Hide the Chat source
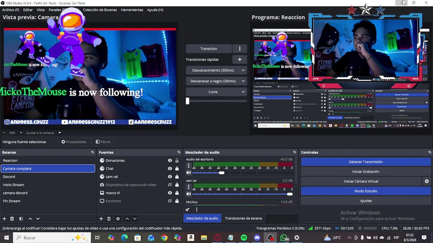The width and height of the screenshot is (433, 243). 170,169
